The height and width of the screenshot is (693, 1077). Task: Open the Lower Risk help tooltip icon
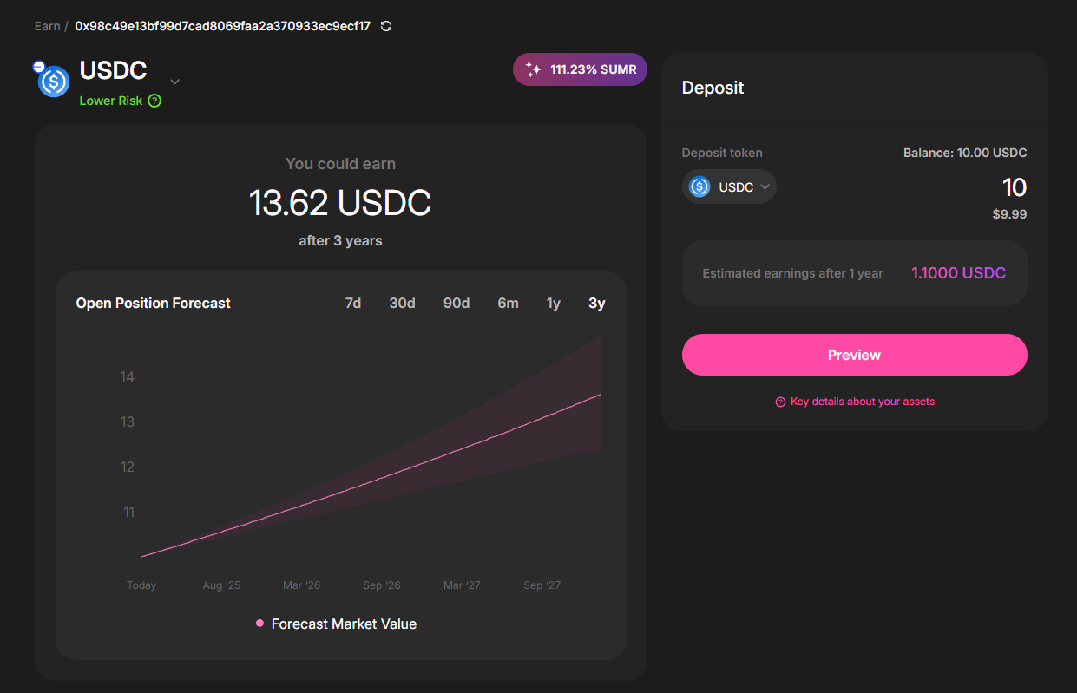tap(154, 101)
